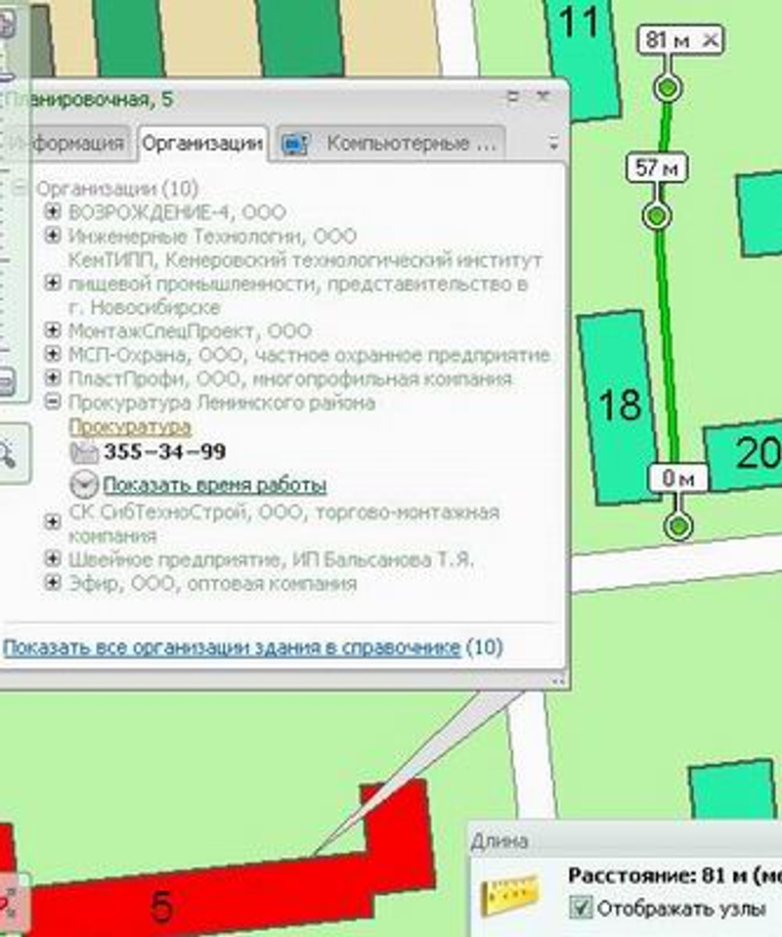Viewport: 782px width, 937px height.
Task: Click the 57 м ruler middle node
Action: [656, 215]
